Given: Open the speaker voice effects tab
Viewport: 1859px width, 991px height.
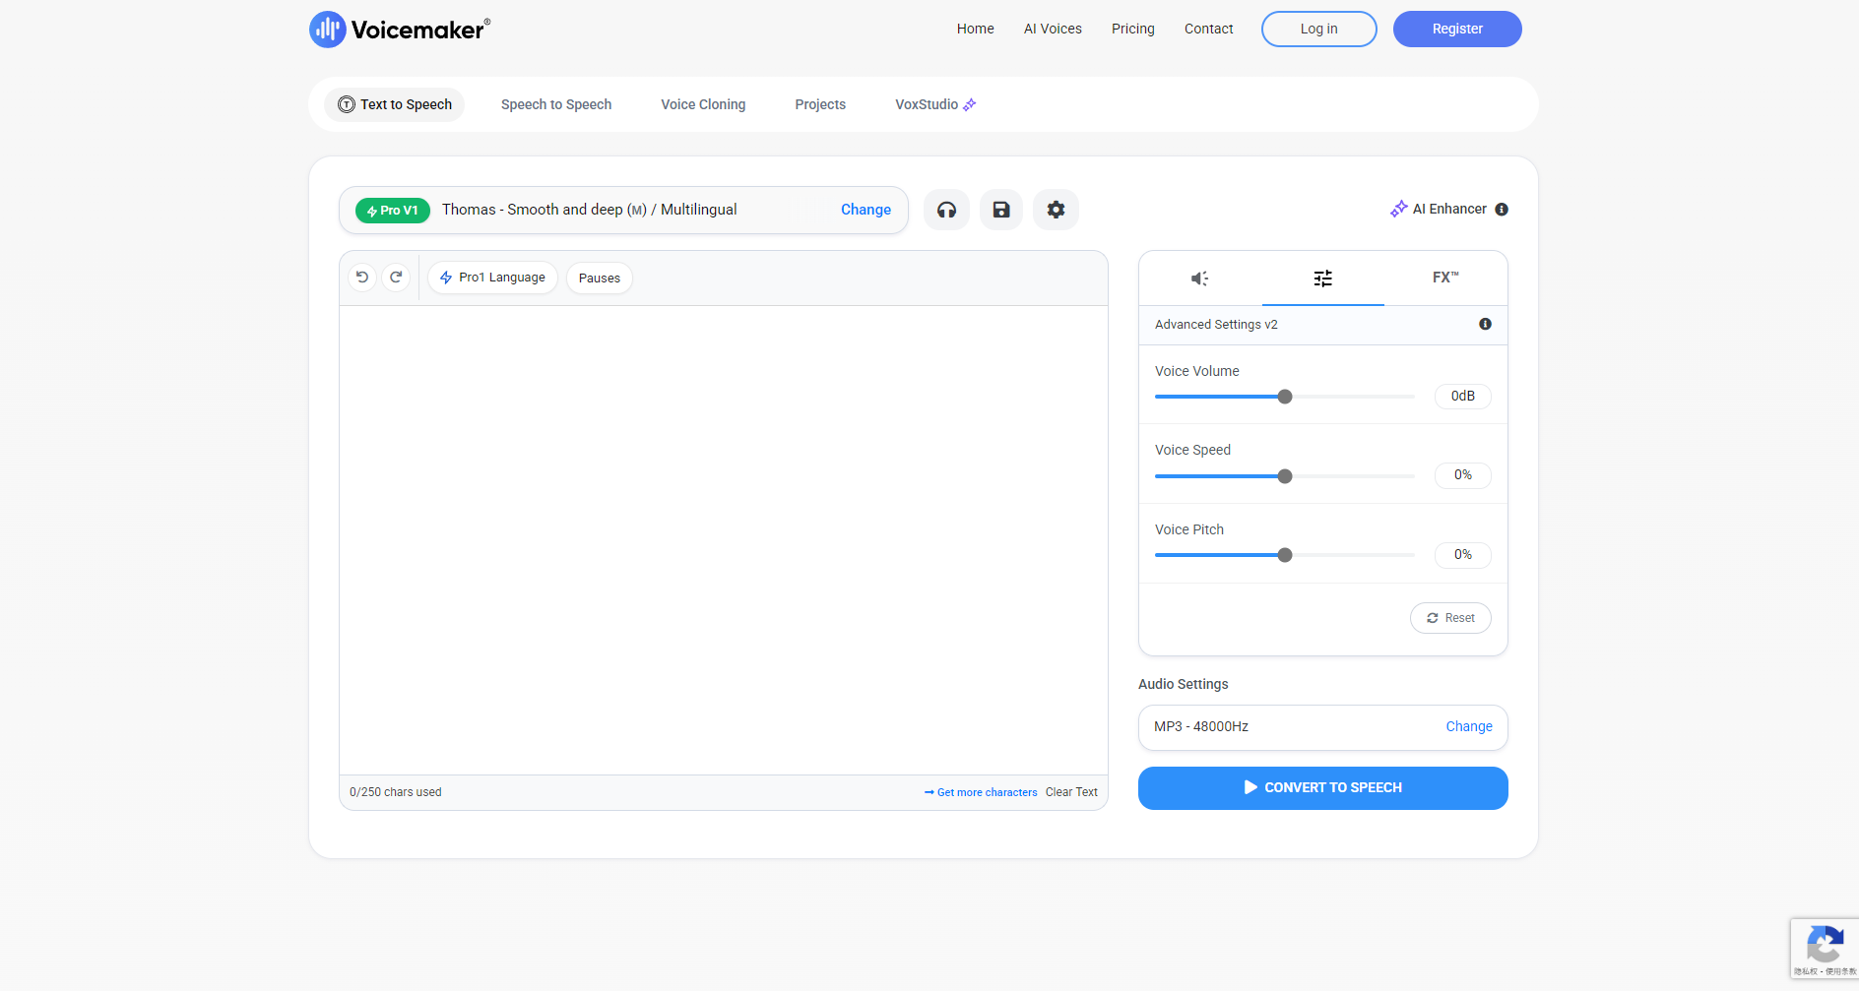Looking at the screenshot, I should [x=1199, y=279].
